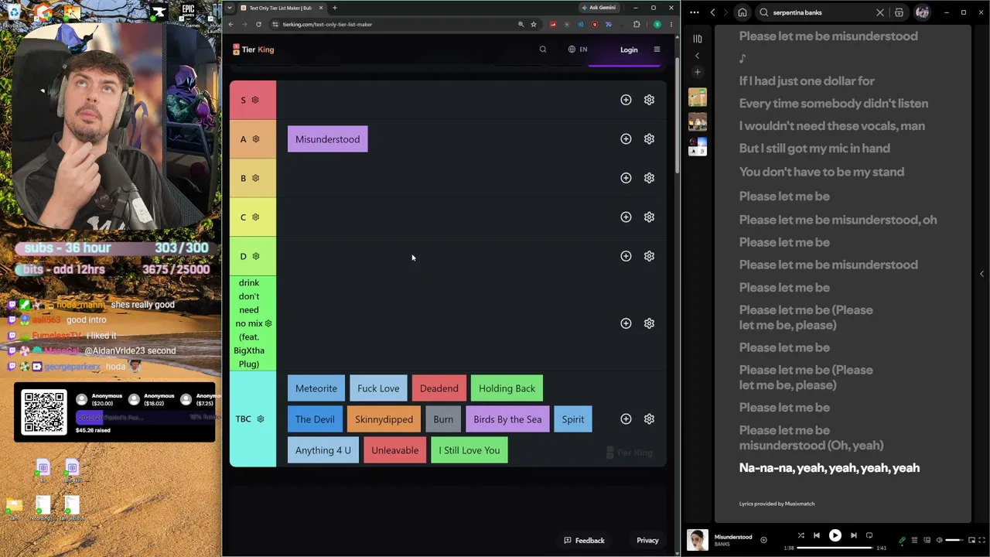Open the Feedback link
The width and height of the screenshot is (990, 557).
(x=584, y=541)
